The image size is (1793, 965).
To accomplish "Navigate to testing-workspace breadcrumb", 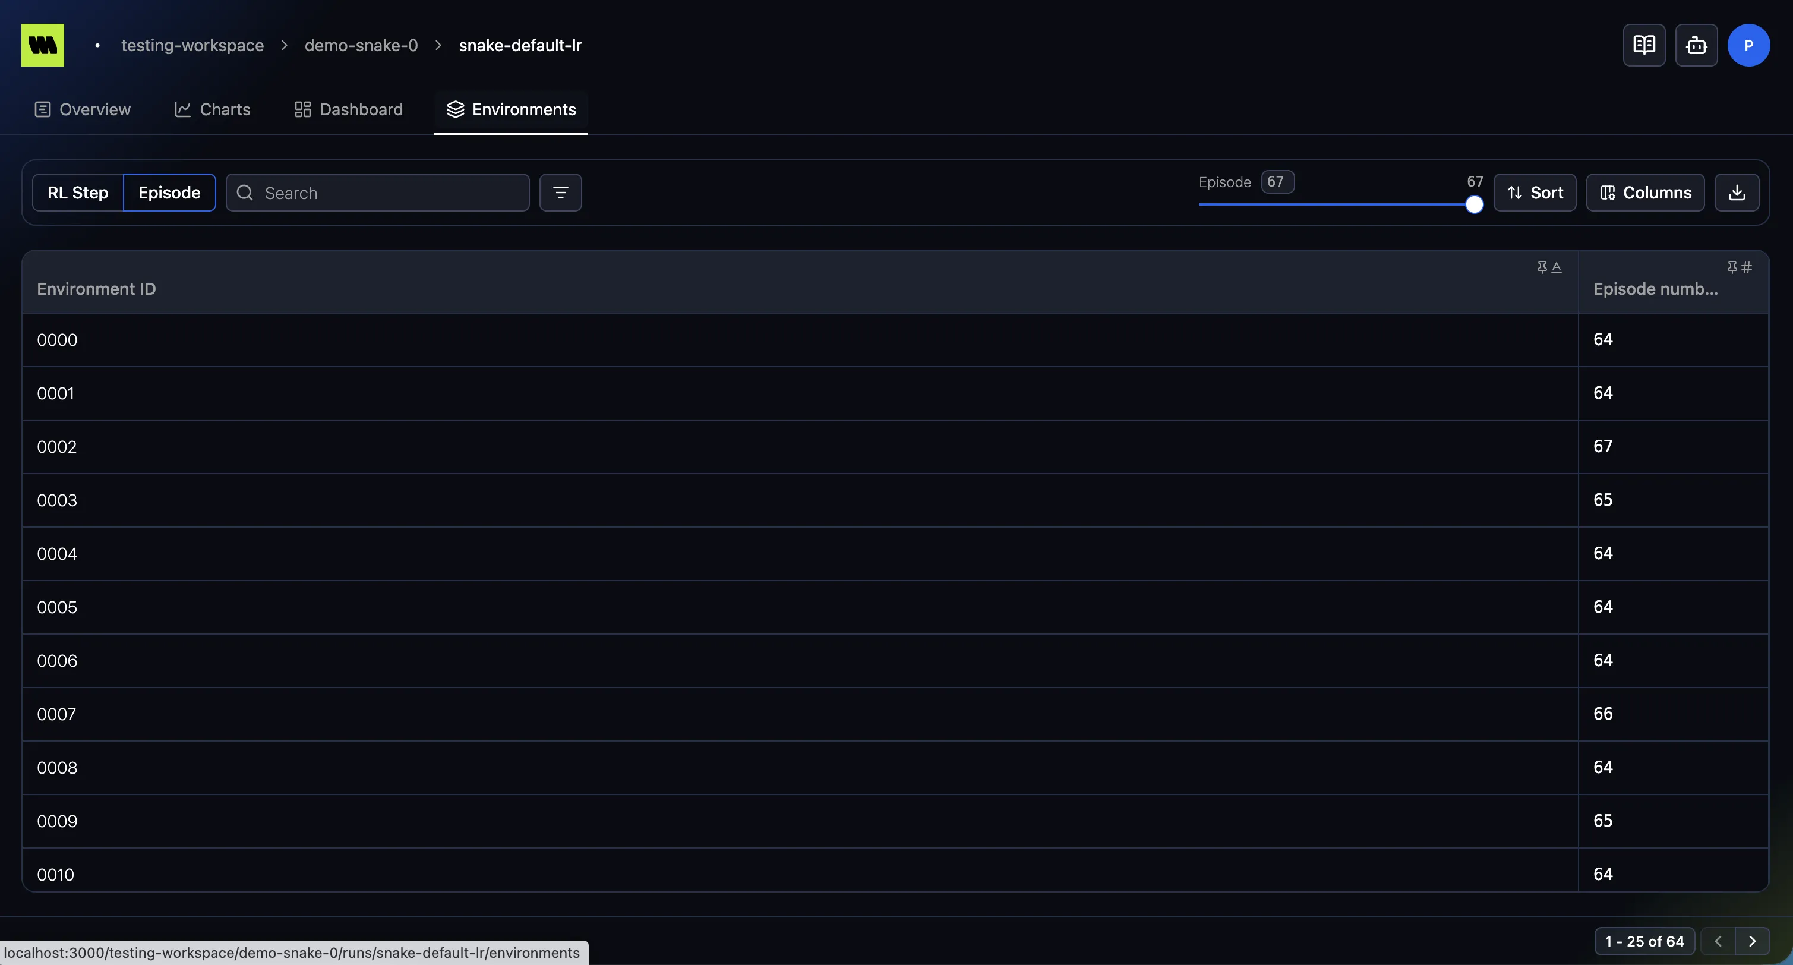I will tap(193, 45).
